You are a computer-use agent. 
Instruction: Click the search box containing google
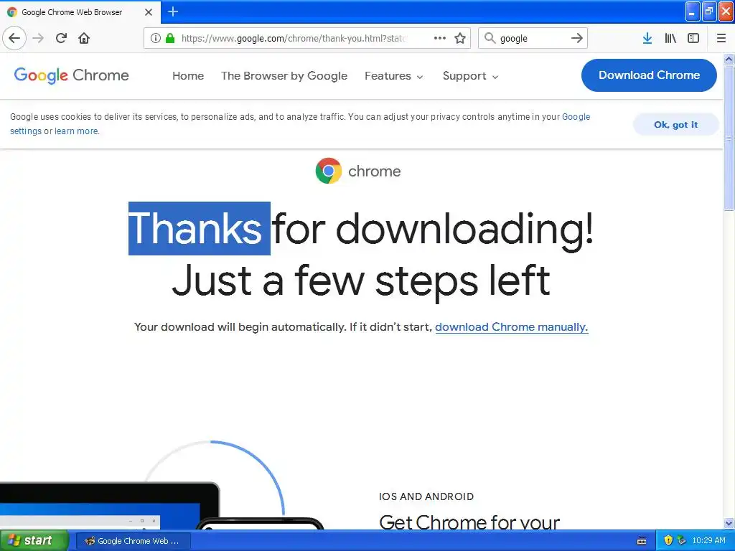(532, 38)
